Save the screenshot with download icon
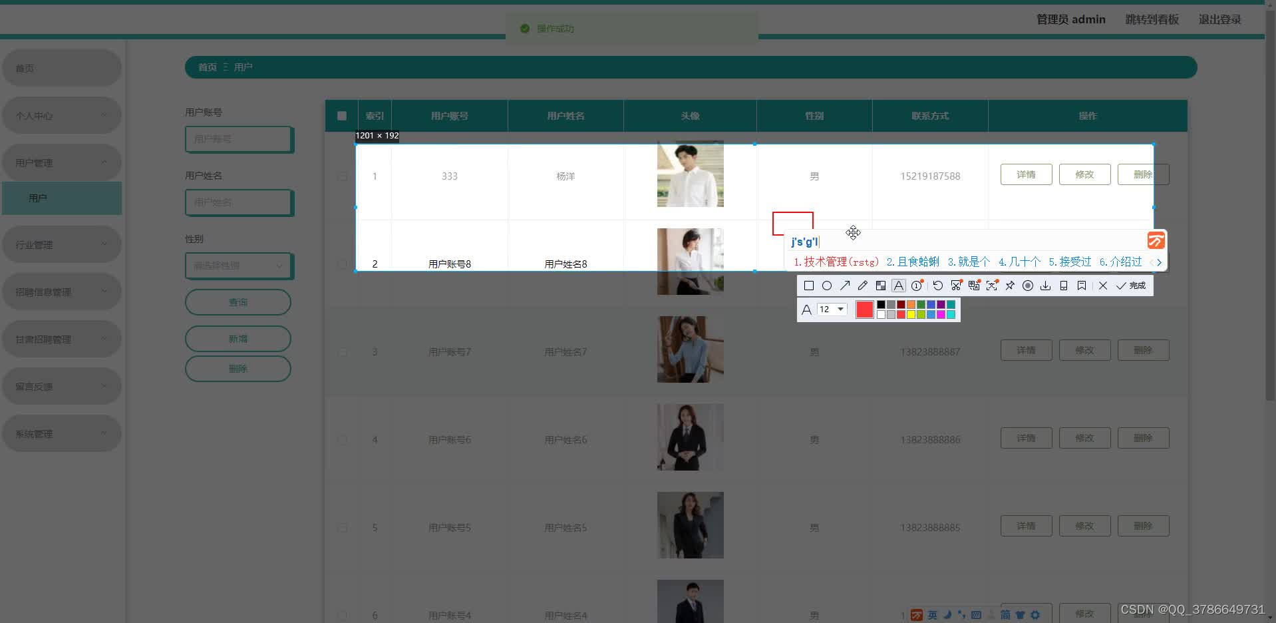Image resolution: width=1276 pixels, height=623 pixels. tap(1046, 286)
